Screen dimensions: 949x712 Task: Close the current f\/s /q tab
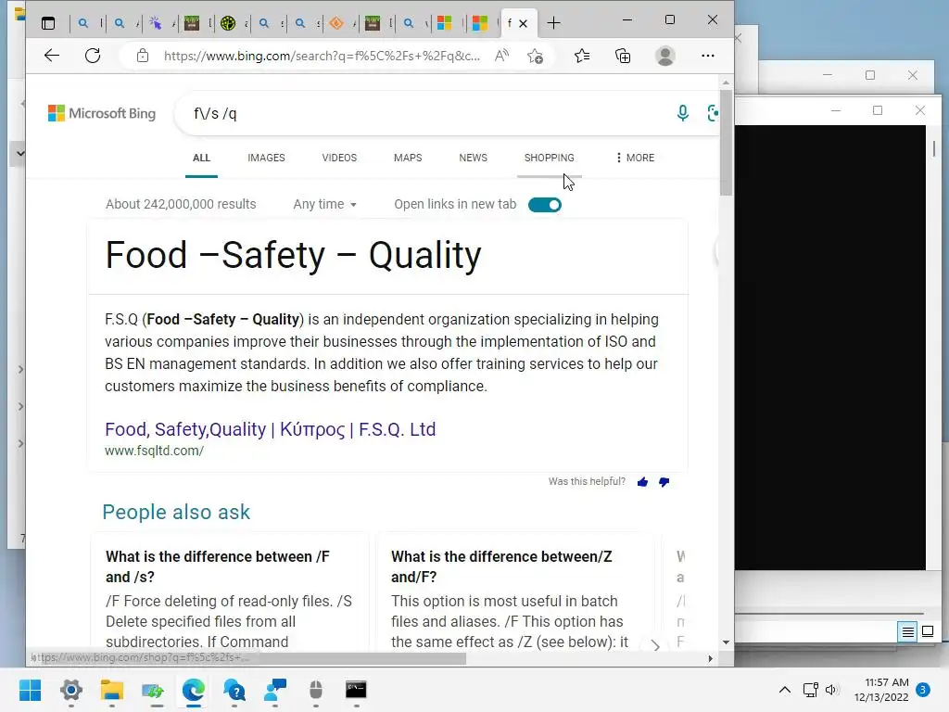tap(524, 23)
